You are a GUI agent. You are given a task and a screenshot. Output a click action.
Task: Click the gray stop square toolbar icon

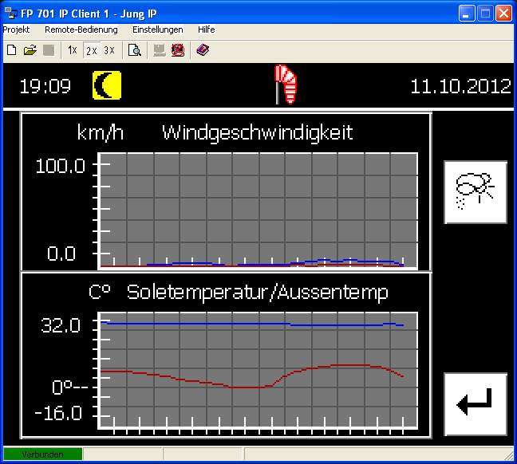click(x=49, y=50)
